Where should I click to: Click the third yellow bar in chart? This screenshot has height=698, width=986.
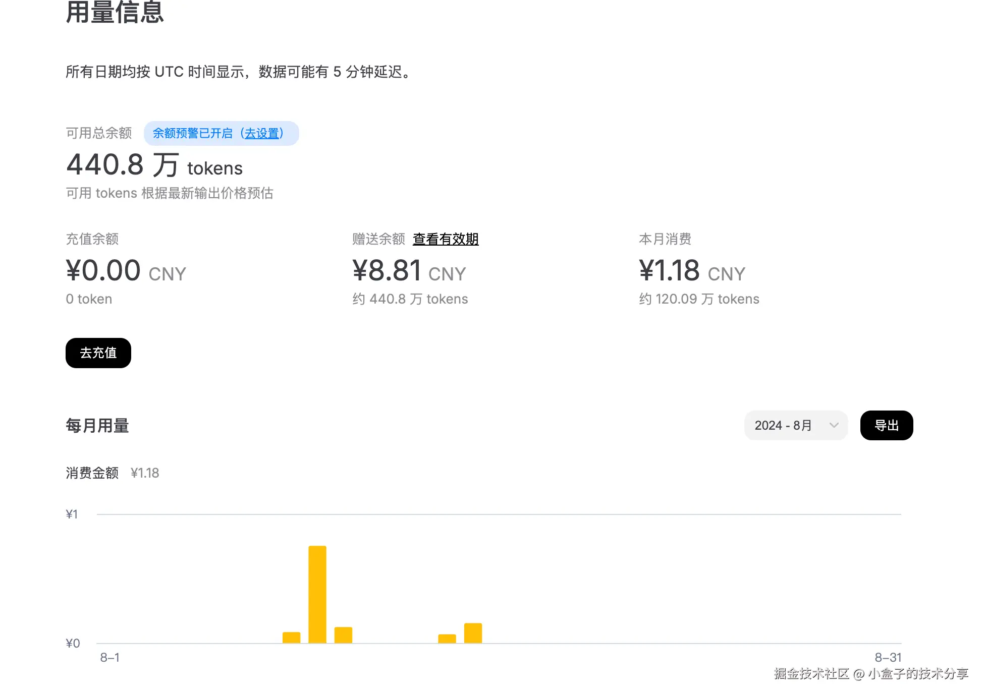pos(343,635)
